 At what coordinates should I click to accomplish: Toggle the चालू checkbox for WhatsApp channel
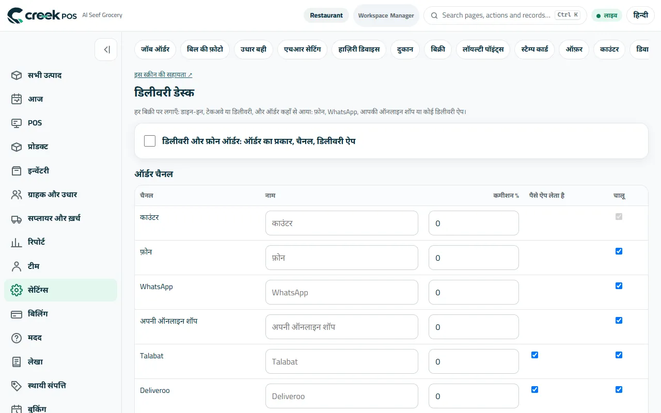click(x=619, y=286)
